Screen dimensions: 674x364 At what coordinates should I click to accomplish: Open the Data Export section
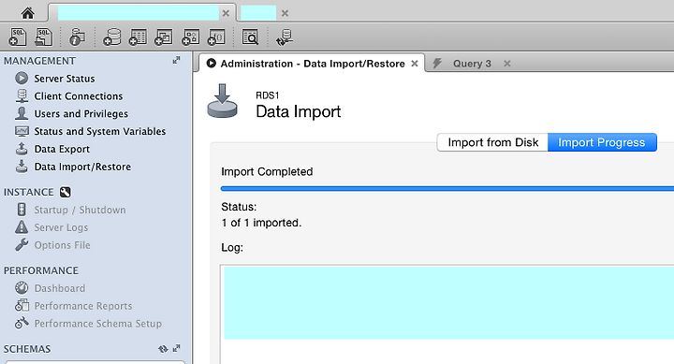tap(62, 149)
